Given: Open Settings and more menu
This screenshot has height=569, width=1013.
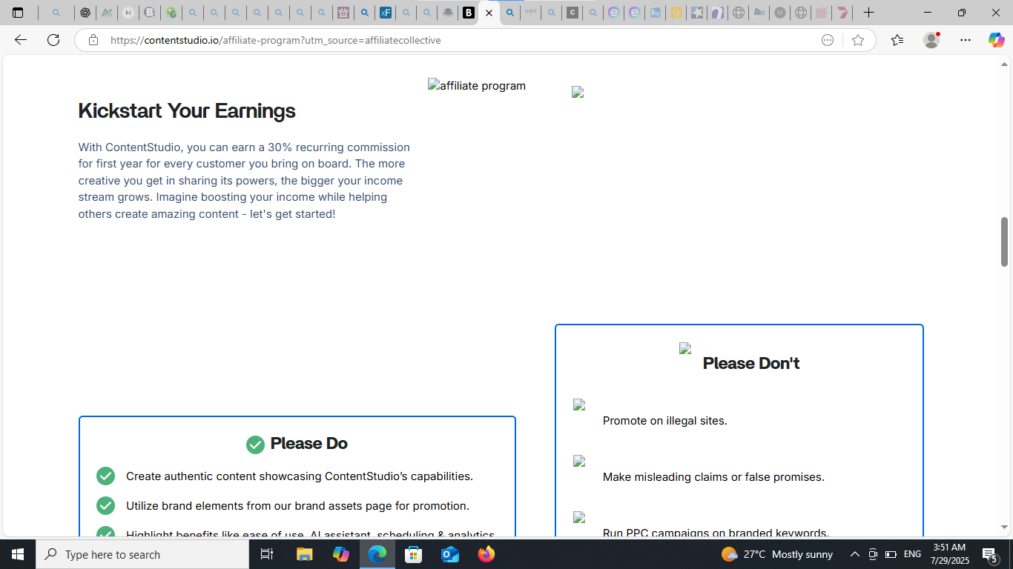Looking at the screenshot, I should [966, 40].
